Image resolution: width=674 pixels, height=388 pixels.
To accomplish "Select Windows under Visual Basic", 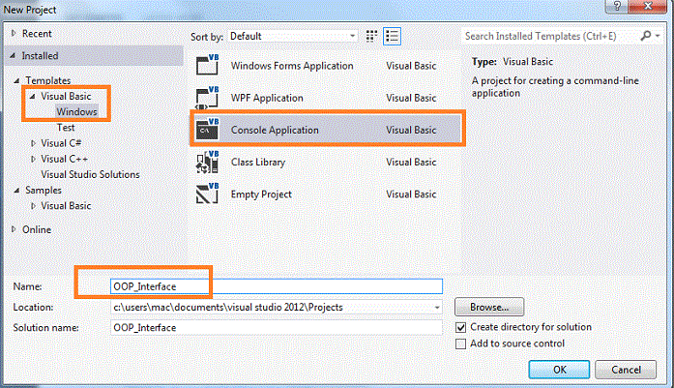I will point(76,112).
